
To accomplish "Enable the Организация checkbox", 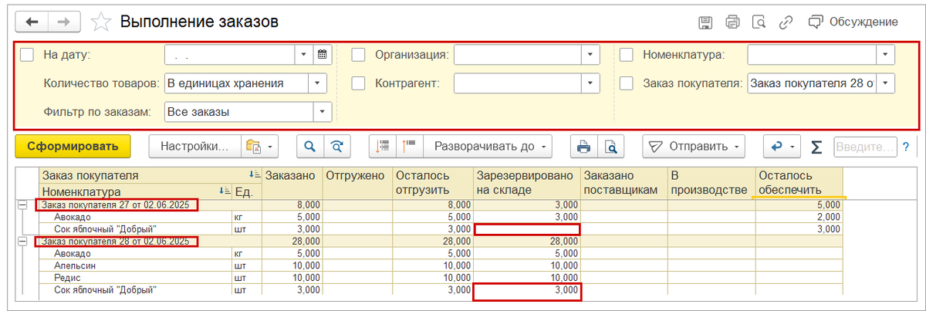I will [x=358, y=55].
